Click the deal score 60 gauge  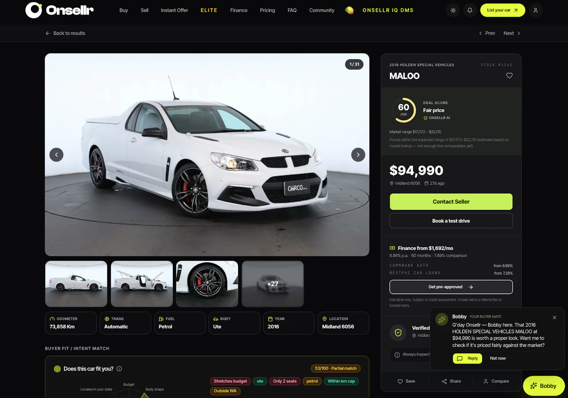click(404, 110)
